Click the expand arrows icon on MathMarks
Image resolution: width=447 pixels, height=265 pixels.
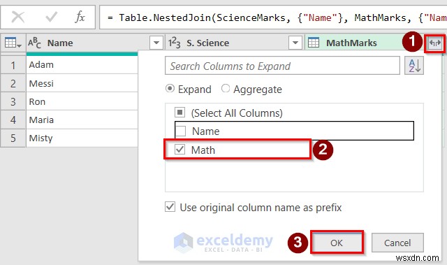click(435, 43)
